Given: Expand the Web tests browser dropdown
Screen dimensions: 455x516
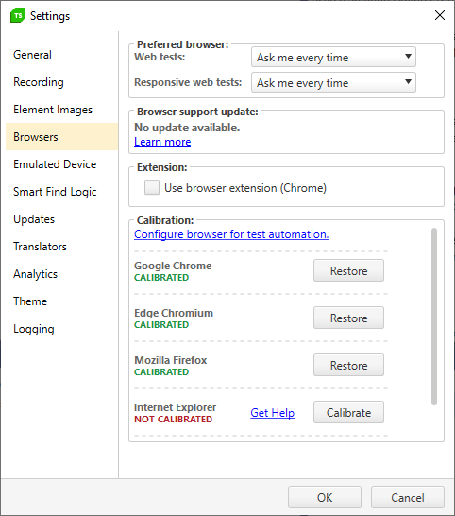Looking at the screenshot, I should pyautogui.click(x=333, y=57).
